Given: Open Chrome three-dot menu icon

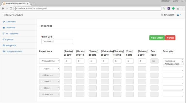Looking at the screenshot, I should [x=183, y=8].
